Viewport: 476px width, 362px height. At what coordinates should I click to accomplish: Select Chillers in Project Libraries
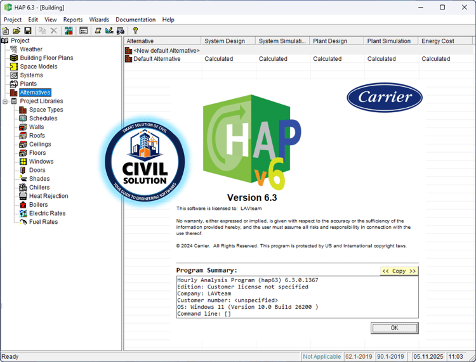(39, 188)
